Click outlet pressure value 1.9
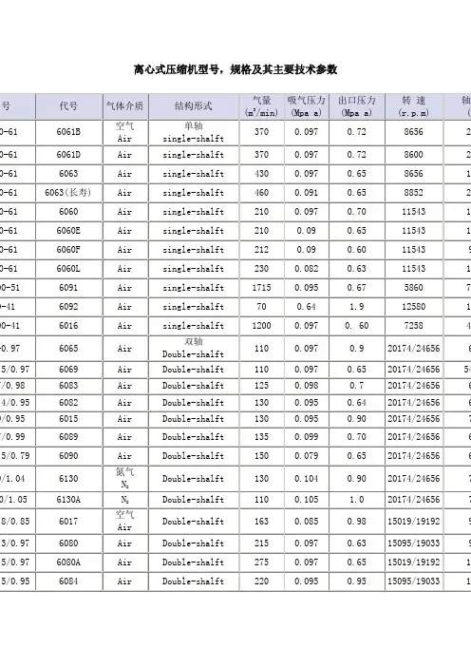The image size is (471, 667). point(357,307)
